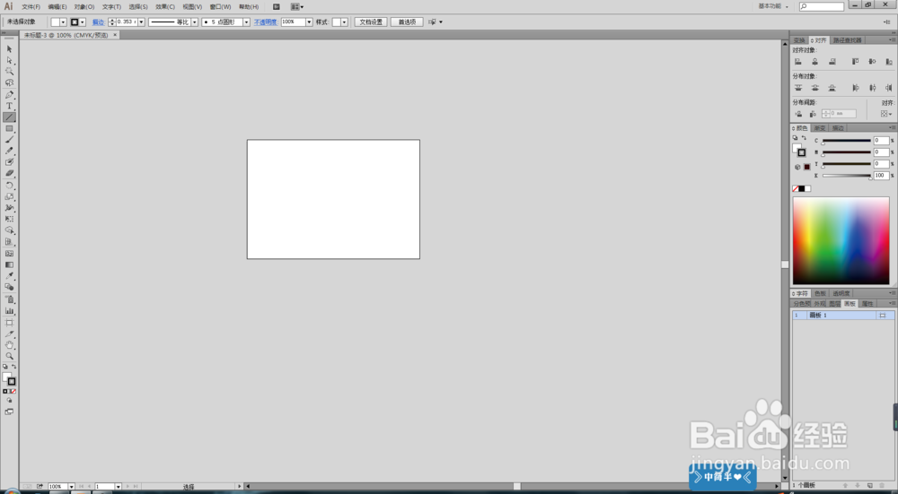Open the Bridge (Br) button

(276, 7)
